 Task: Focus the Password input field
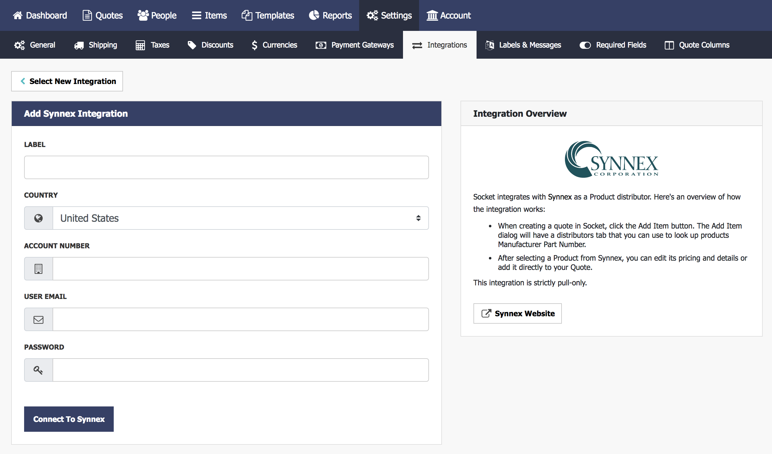(x=241, y=370)
